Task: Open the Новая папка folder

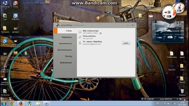Action: (x=172, y=55)
